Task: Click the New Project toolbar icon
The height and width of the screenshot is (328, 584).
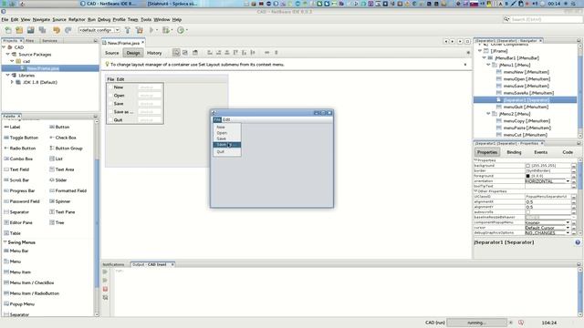Action: (19, 30)
